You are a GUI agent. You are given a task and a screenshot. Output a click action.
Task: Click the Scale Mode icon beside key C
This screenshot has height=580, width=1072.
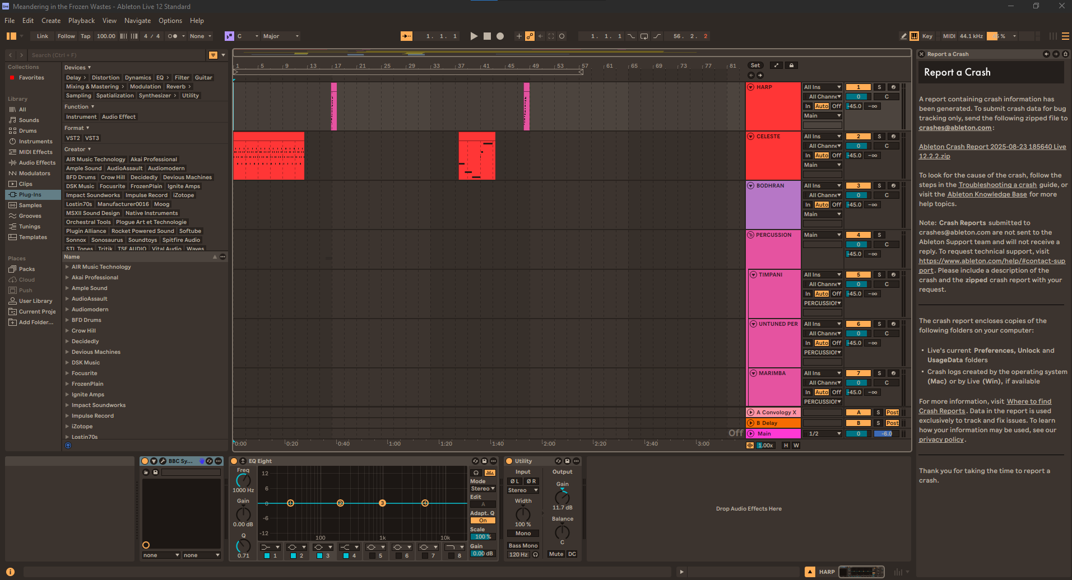click(229, 36)
